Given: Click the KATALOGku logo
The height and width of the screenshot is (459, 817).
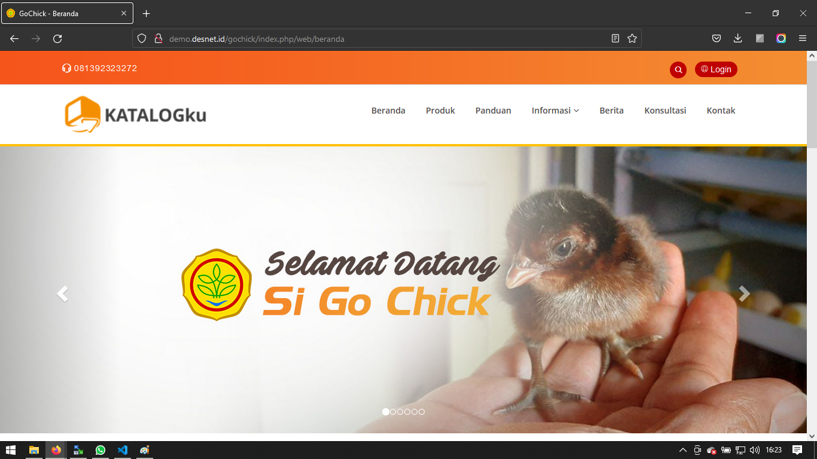Looking at the screenshot, I should coord(136,114).
